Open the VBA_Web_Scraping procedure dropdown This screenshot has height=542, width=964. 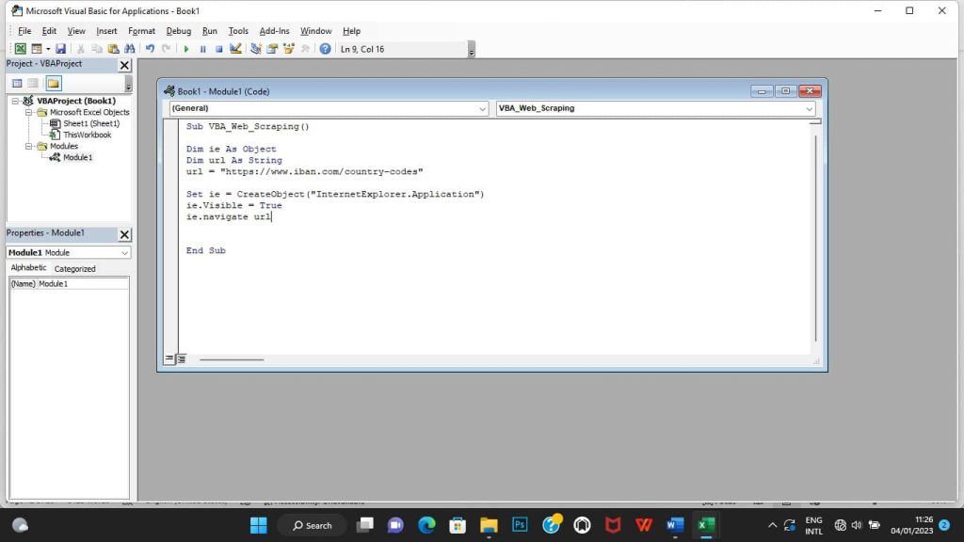click(809, 109)
